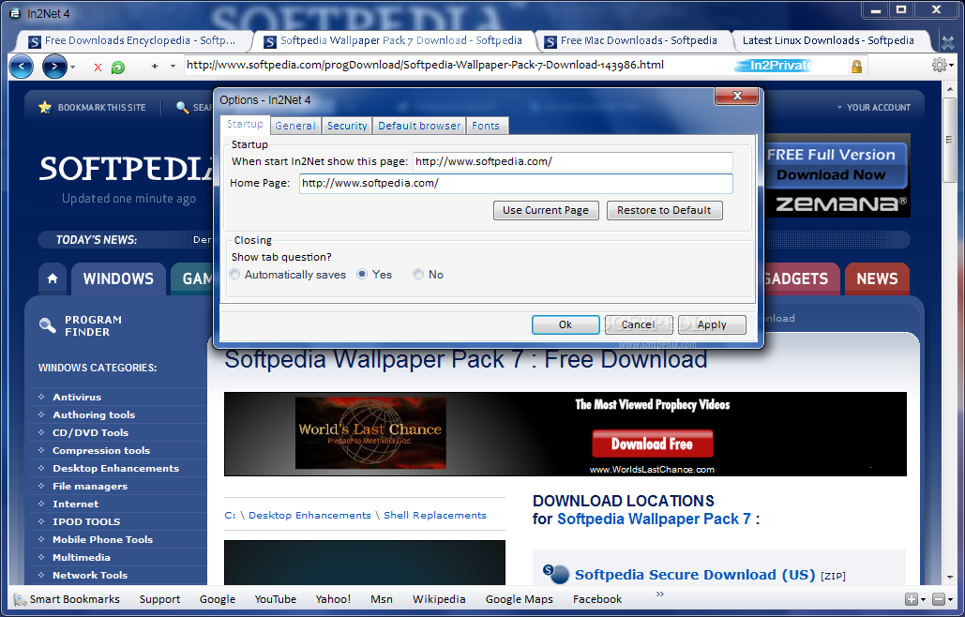
Task: Click the zoom out minus icon in status bar
Action: 938,599
